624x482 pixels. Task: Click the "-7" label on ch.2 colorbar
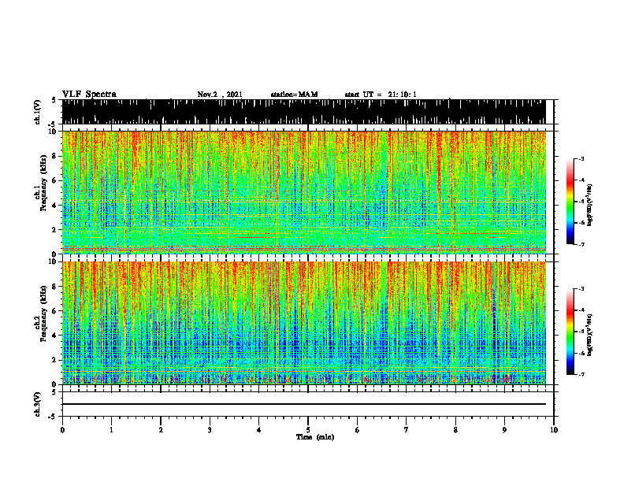point(581,375)
